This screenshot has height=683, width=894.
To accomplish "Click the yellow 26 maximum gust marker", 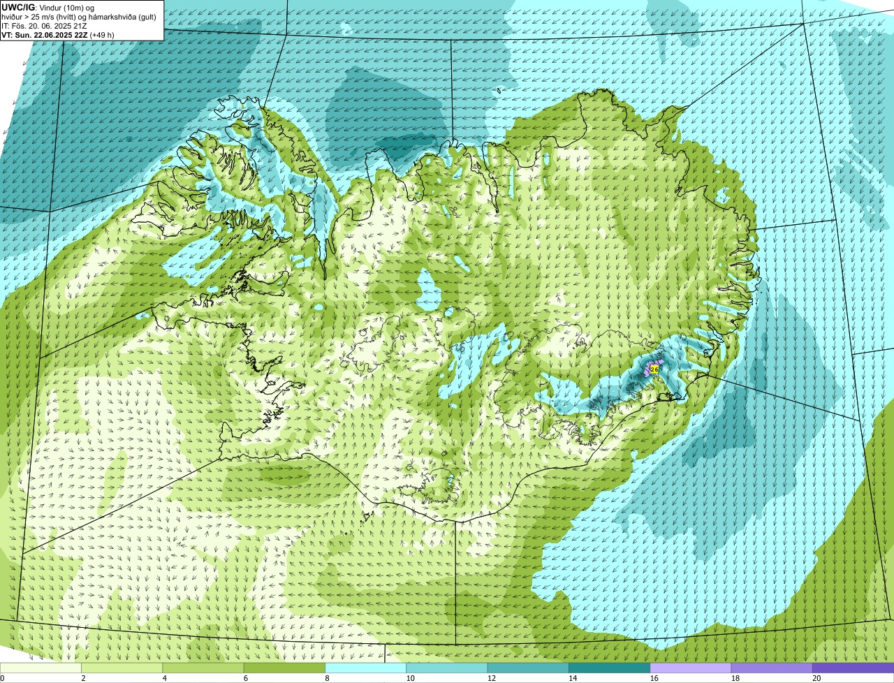I will coord(654,368).
